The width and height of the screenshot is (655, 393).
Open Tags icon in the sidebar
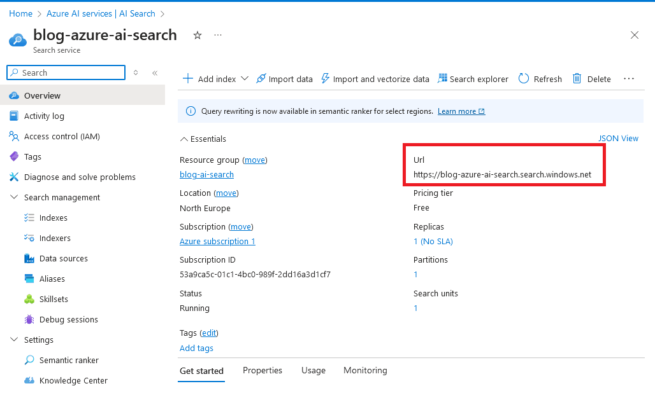point(14,156)
